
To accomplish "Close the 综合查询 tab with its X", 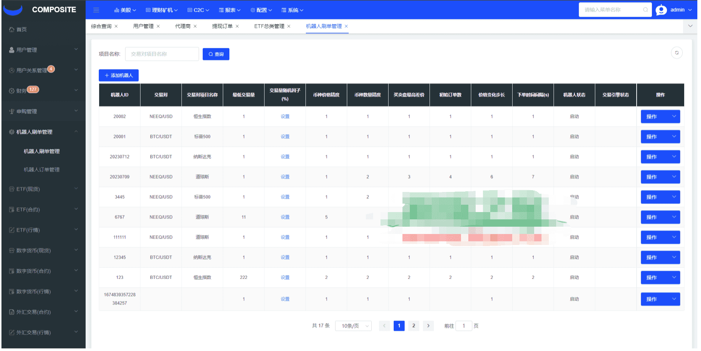I will 116,26.
